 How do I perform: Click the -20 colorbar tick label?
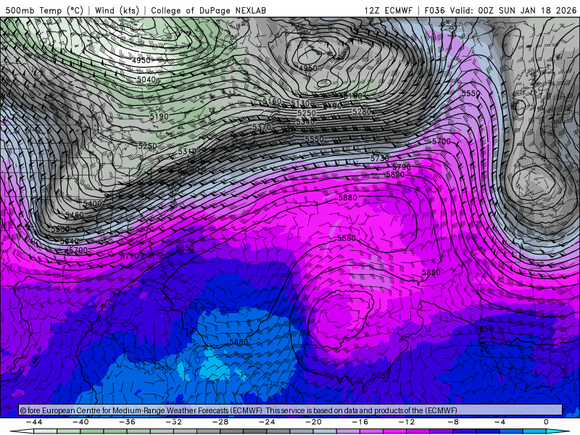(x=314, y=422)
